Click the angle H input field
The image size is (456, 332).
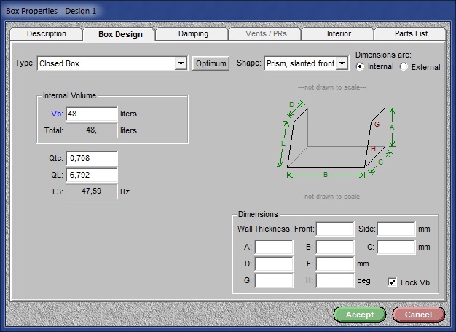(x=335, y=280)
